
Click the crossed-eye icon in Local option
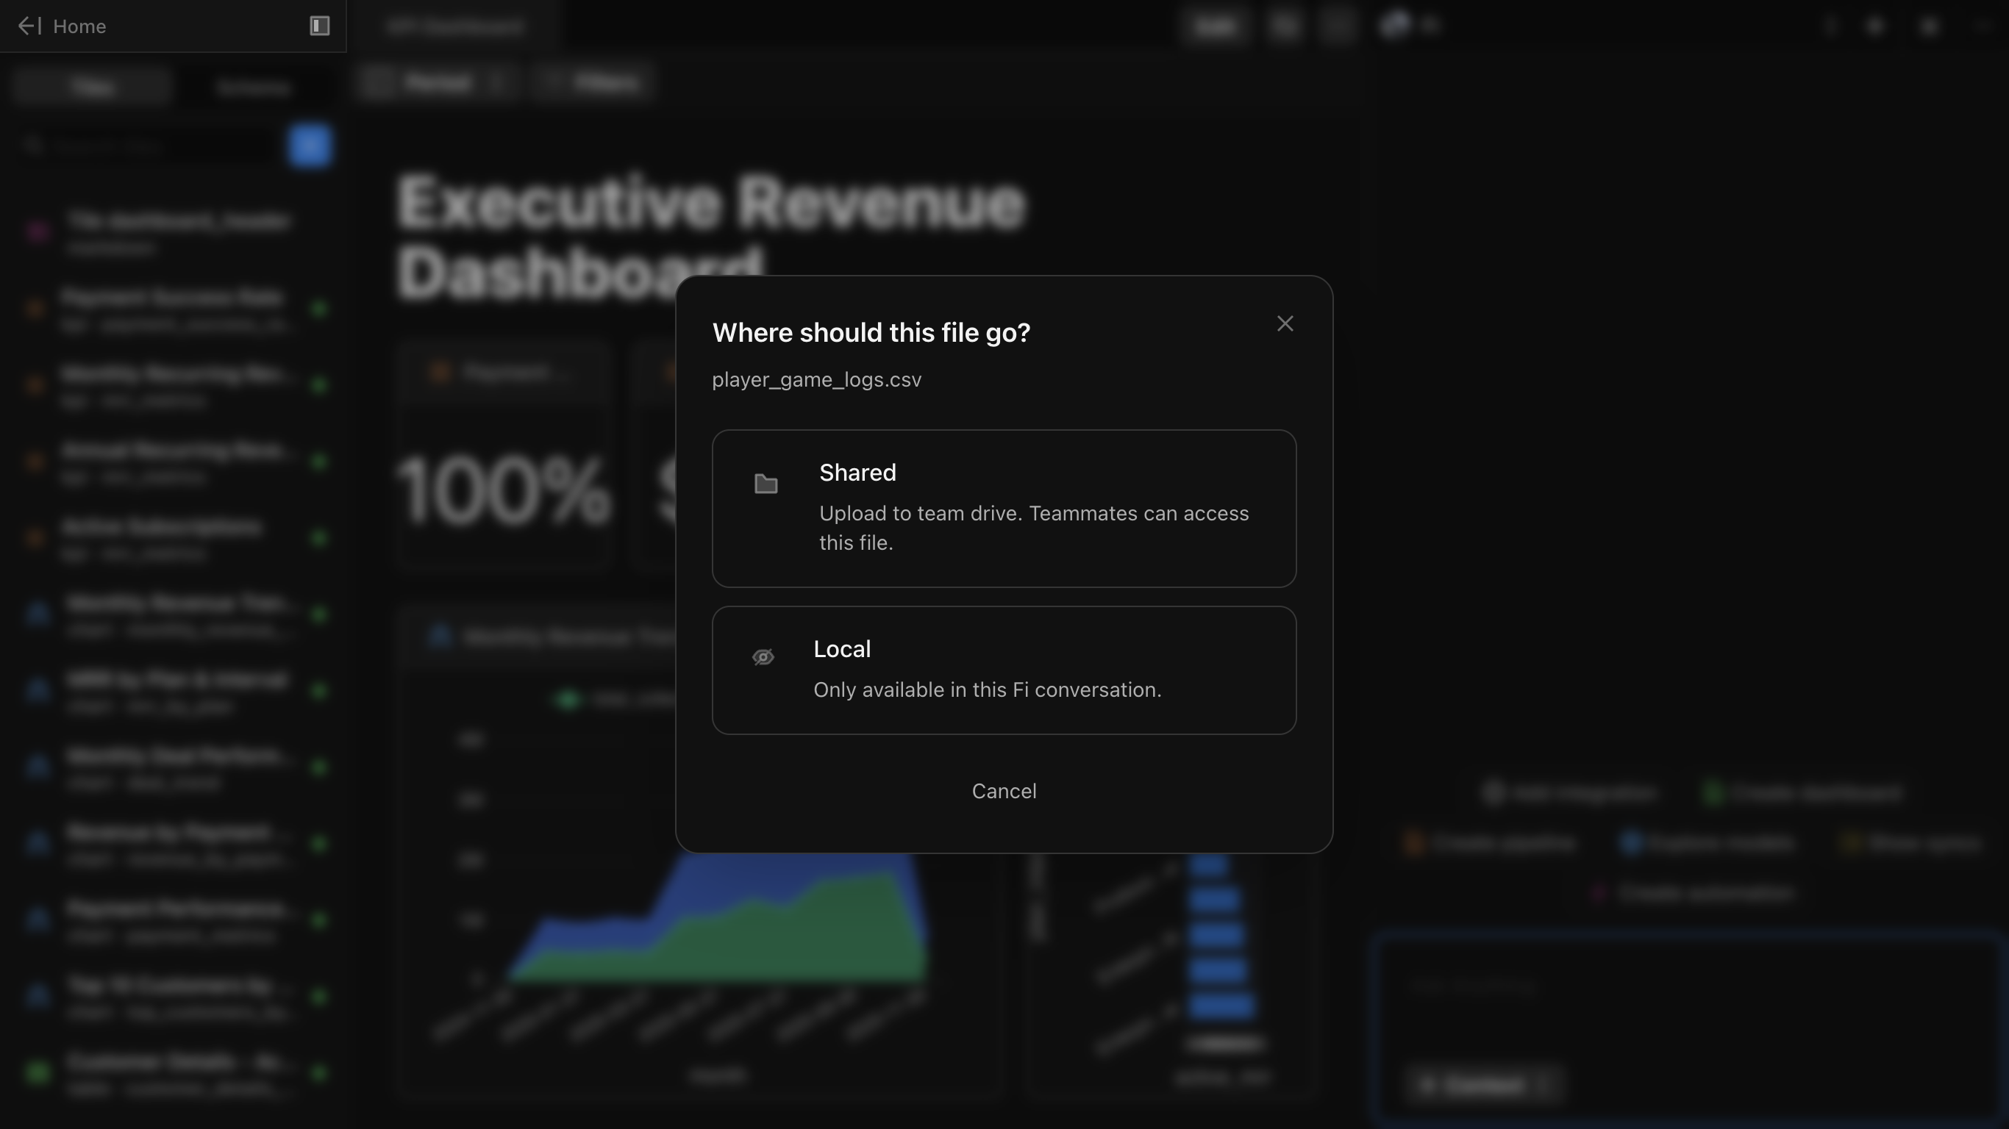tap(763, 657)
